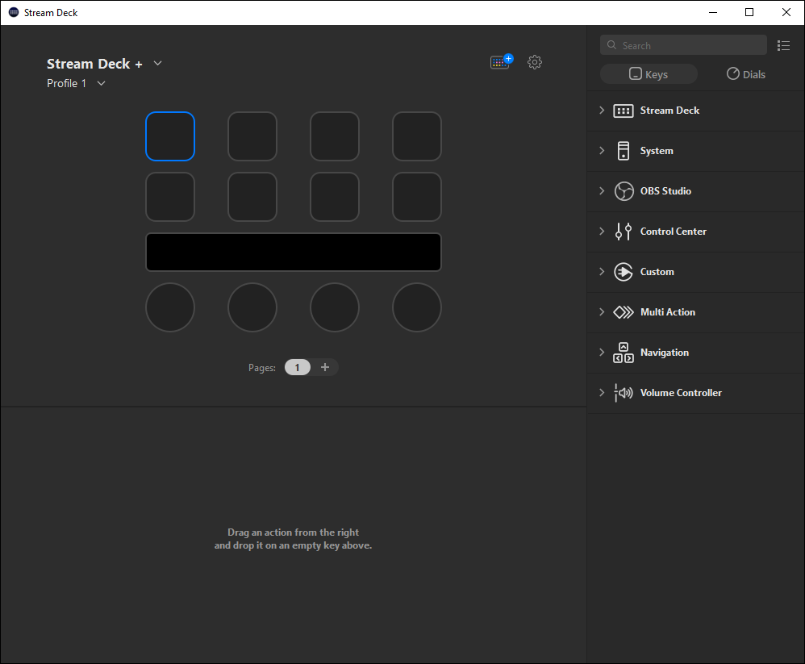Switch to the Dials tab
The width and height of the screenshot is (805, 664).
tap(746, 74)
